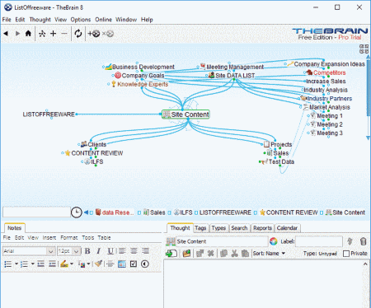Viewport: 371px width, 308px height.
Task: Align note text left
Action: point(122,250)
